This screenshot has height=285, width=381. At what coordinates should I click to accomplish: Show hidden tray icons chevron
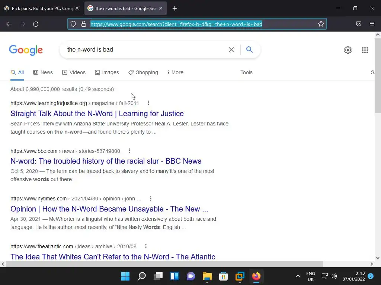pos(298,276)
